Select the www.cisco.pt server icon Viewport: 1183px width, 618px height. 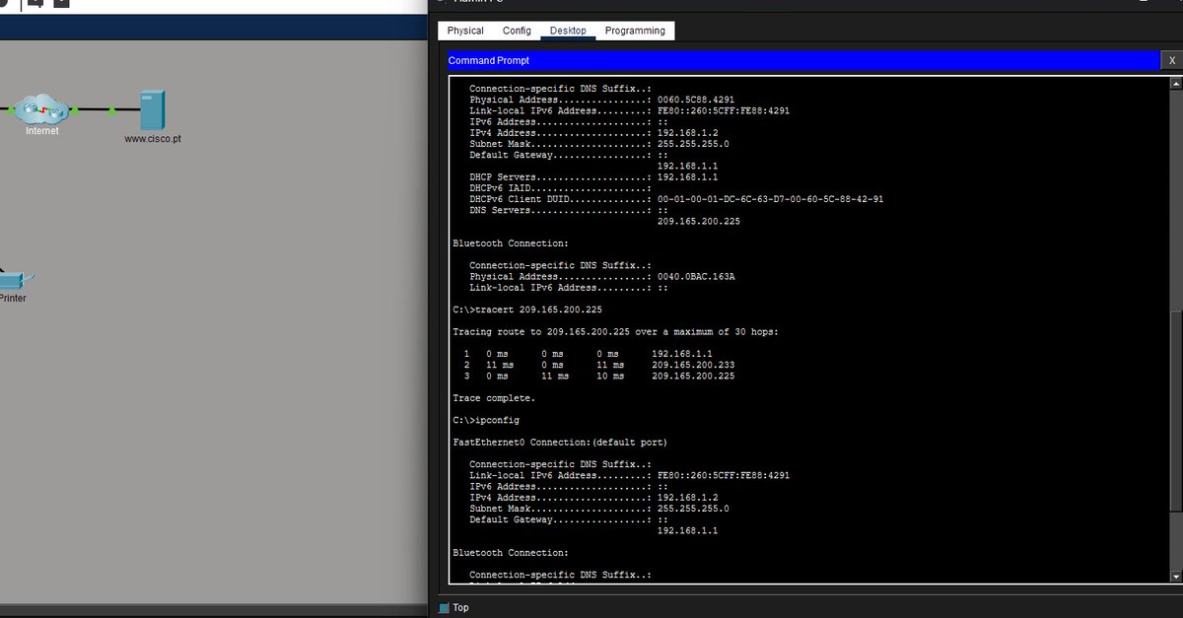tap(152, 109)
